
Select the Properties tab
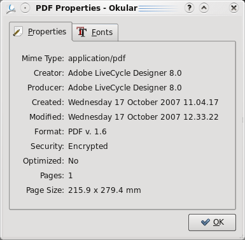(41, 31)
